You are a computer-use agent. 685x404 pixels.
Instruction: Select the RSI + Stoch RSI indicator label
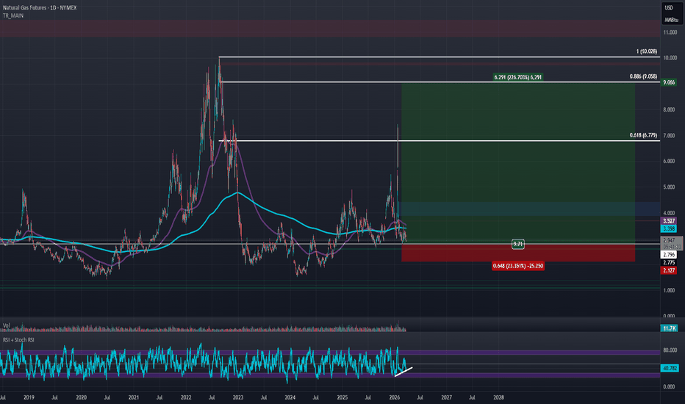(x=19, y=340)
